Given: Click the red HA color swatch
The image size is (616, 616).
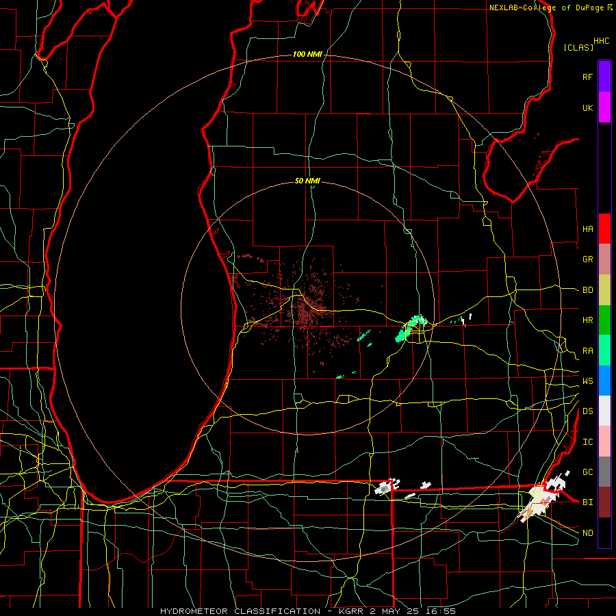Looking at the screenshot, I should 604,229.
